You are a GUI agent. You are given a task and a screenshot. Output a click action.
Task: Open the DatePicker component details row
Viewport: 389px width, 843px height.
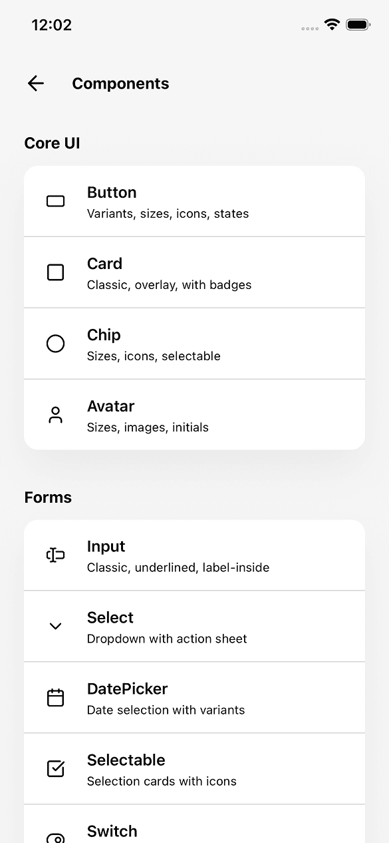[x=194, y=697]
